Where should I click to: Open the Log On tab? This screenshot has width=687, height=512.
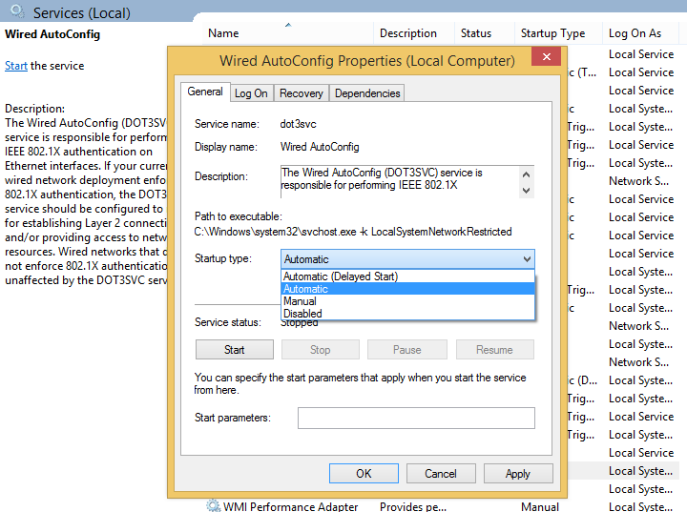tap(251, 93)
